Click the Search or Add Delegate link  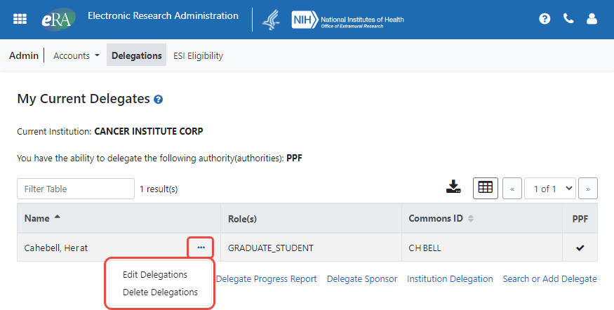[x=549, y=278]
